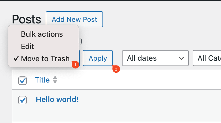Viewport: 221px width, 123px height.
Task: Choose the Bulk actions option in the menu
Action: 42,34
